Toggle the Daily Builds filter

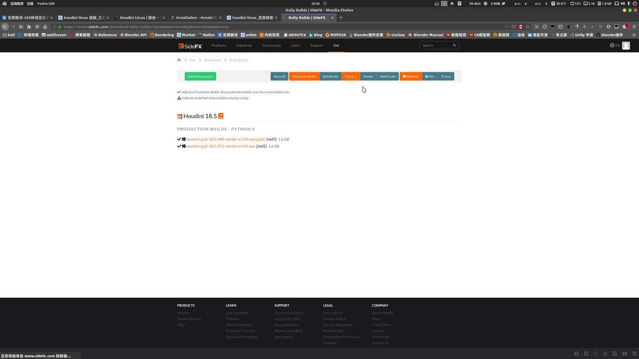tap(330, 76)
